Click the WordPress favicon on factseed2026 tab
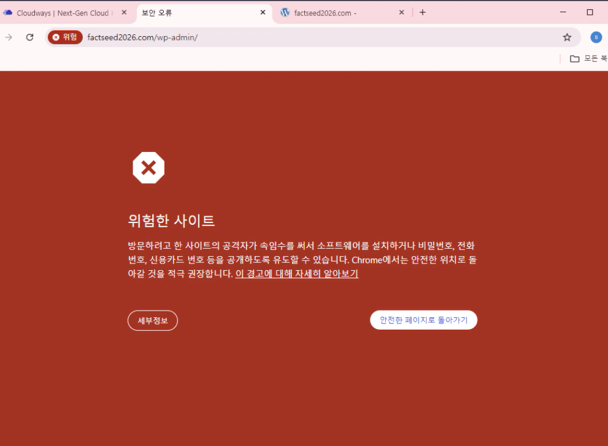This screenshot has height=446, width=608. (285, 12)
